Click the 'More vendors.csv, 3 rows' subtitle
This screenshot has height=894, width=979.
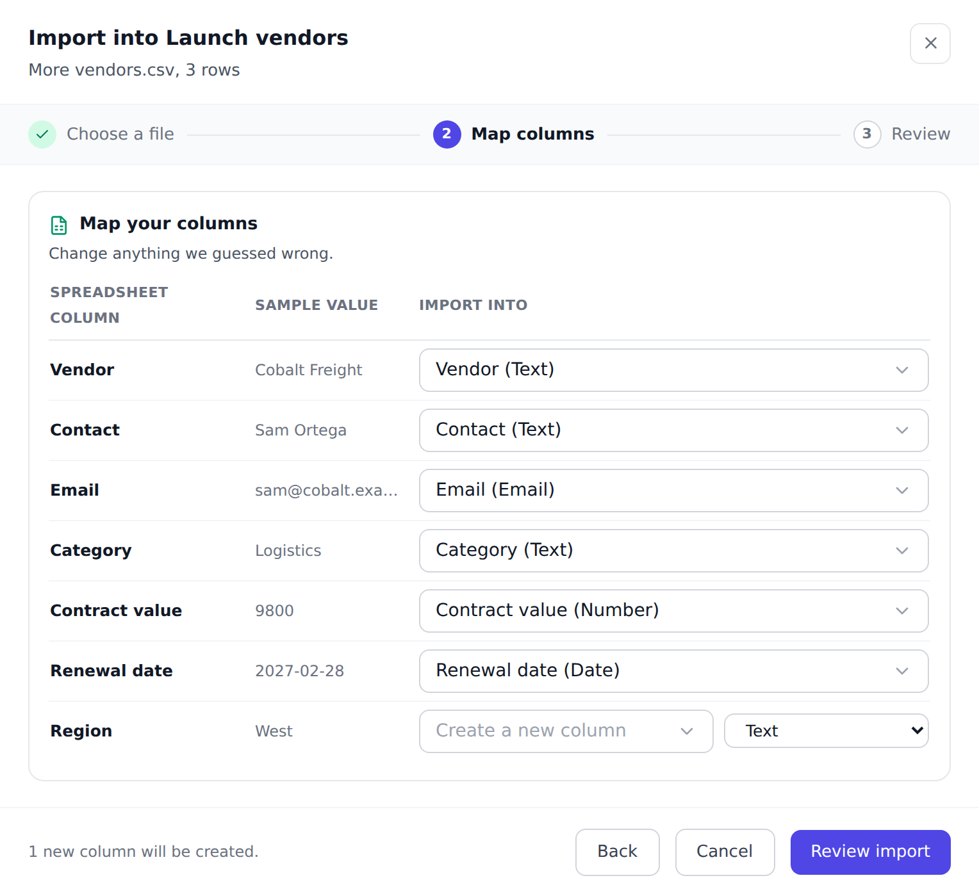click(x=135, y=70)
